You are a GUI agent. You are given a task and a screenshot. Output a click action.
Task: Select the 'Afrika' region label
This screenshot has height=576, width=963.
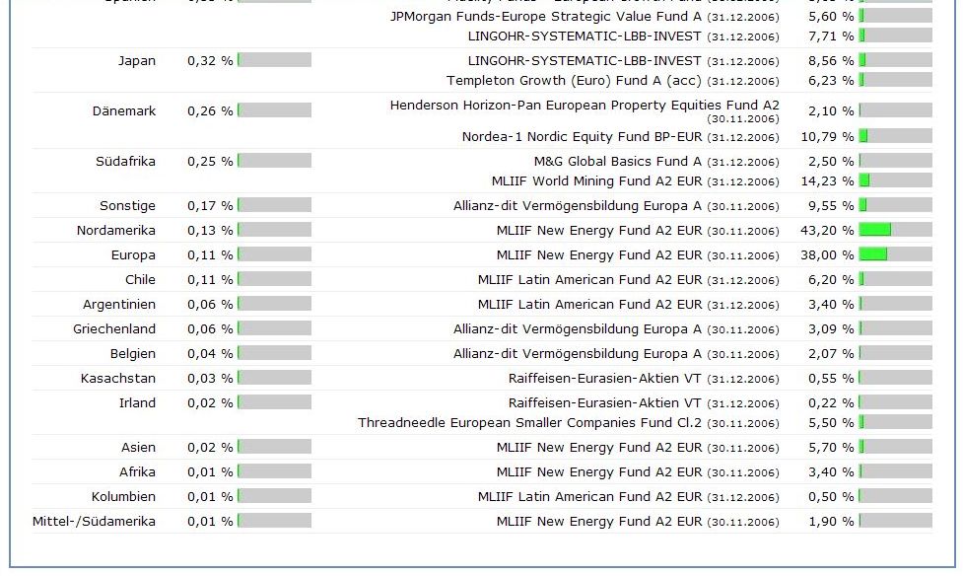tap(137, 471)
